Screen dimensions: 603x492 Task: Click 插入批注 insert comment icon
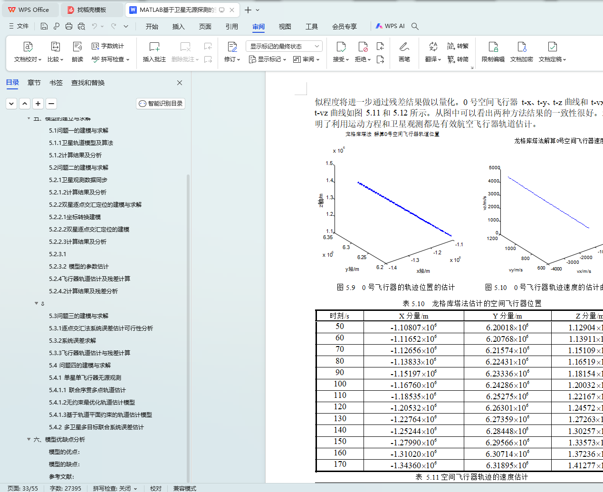[x=154, y=47]
